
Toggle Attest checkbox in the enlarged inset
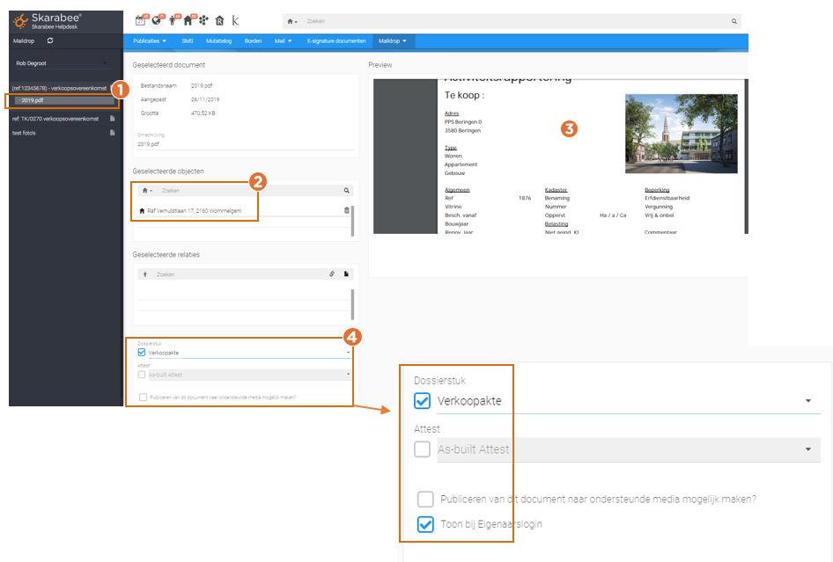tap(423, 449)
